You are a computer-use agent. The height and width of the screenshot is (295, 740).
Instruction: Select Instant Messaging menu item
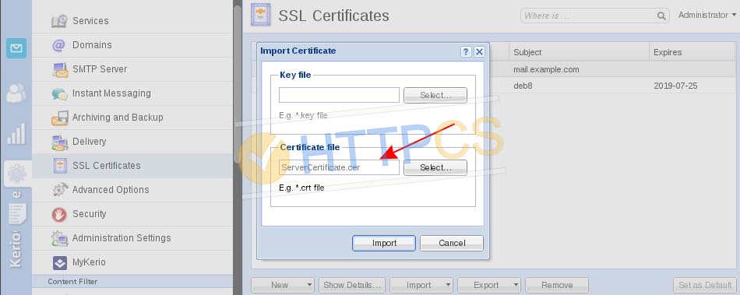[111, 93]
